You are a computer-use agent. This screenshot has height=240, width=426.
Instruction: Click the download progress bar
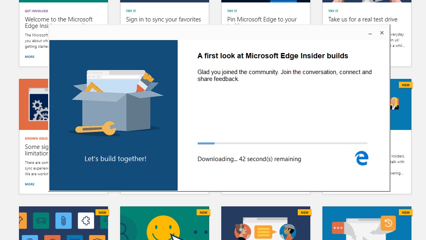282,143
